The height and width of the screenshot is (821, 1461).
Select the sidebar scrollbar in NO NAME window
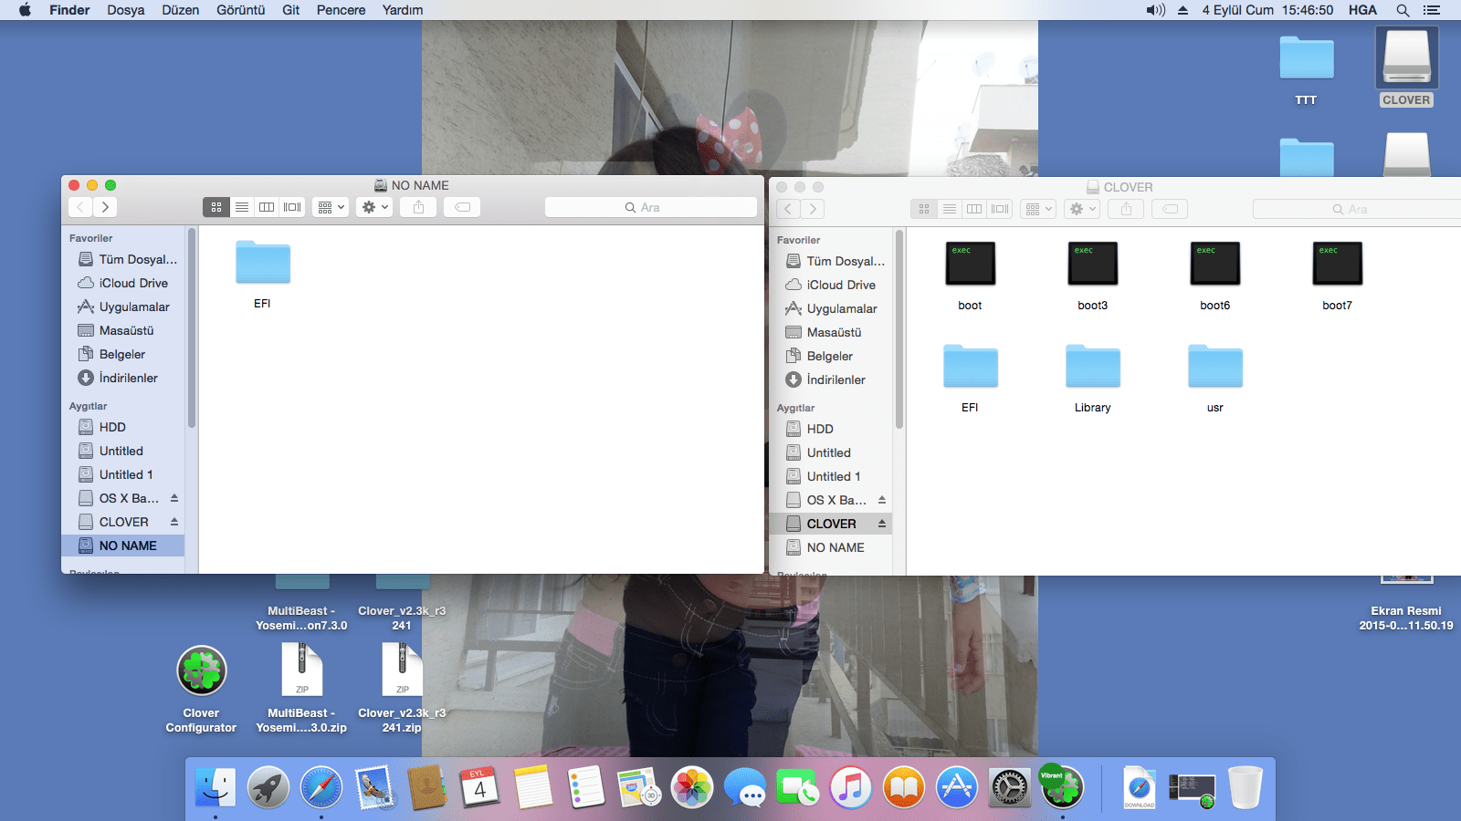click(191, 328)
